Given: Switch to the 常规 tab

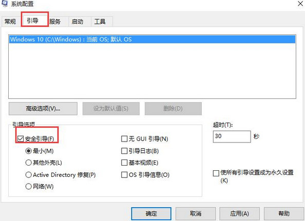Looking at the screenshot, I should tap(10, 22).
